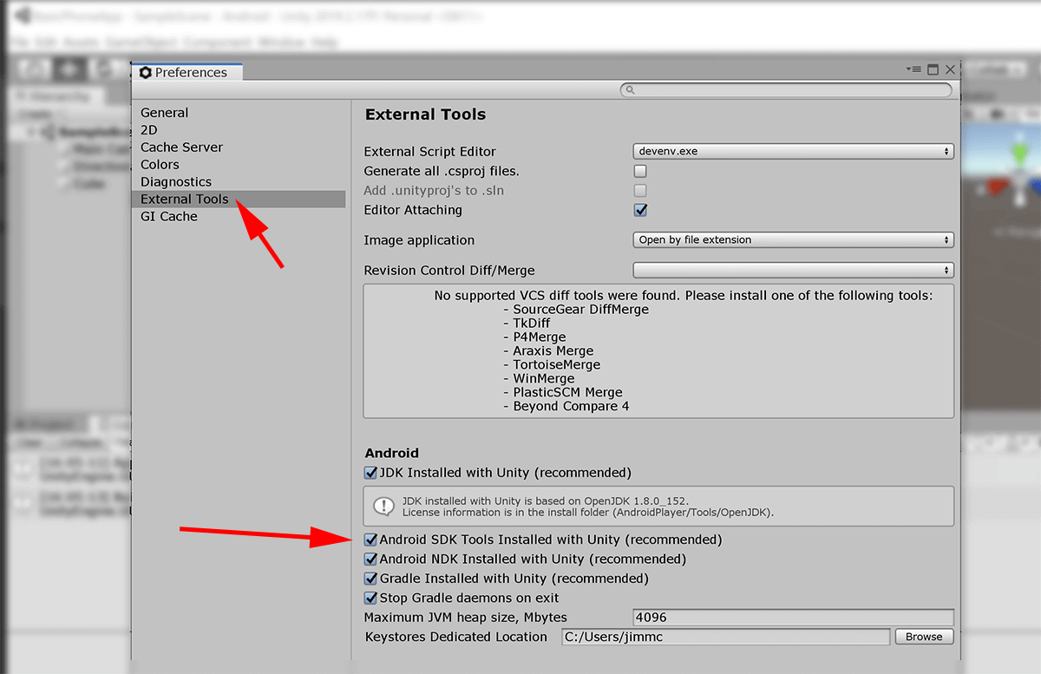The height and width of the screenshot is (674, 1041).
Task: Uncheck JDK Installed with Unity
Action: click(370, 473)
